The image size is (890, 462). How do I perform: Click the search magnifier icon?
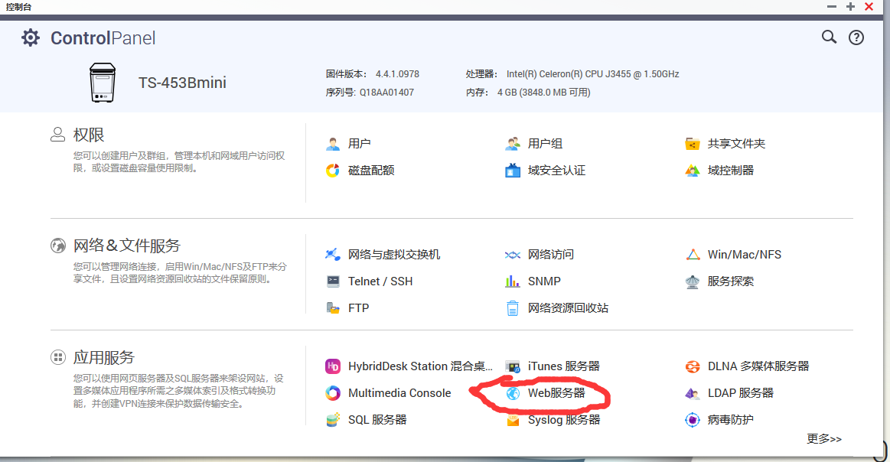[829, 37]
